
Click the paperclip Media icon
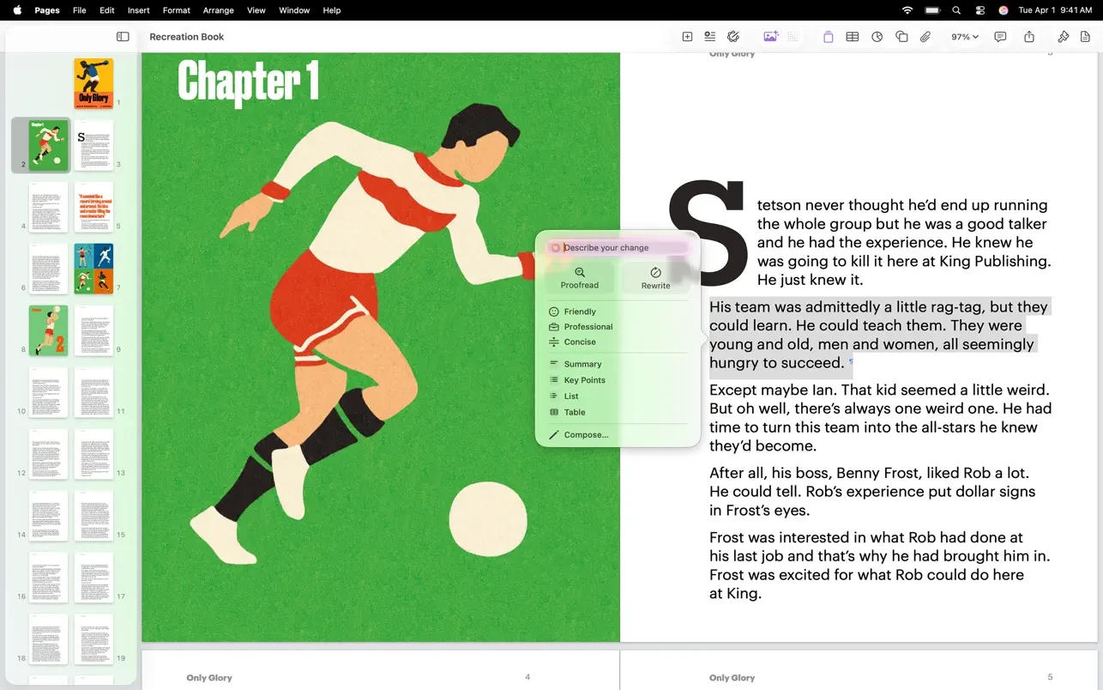(x=925, y=37)
